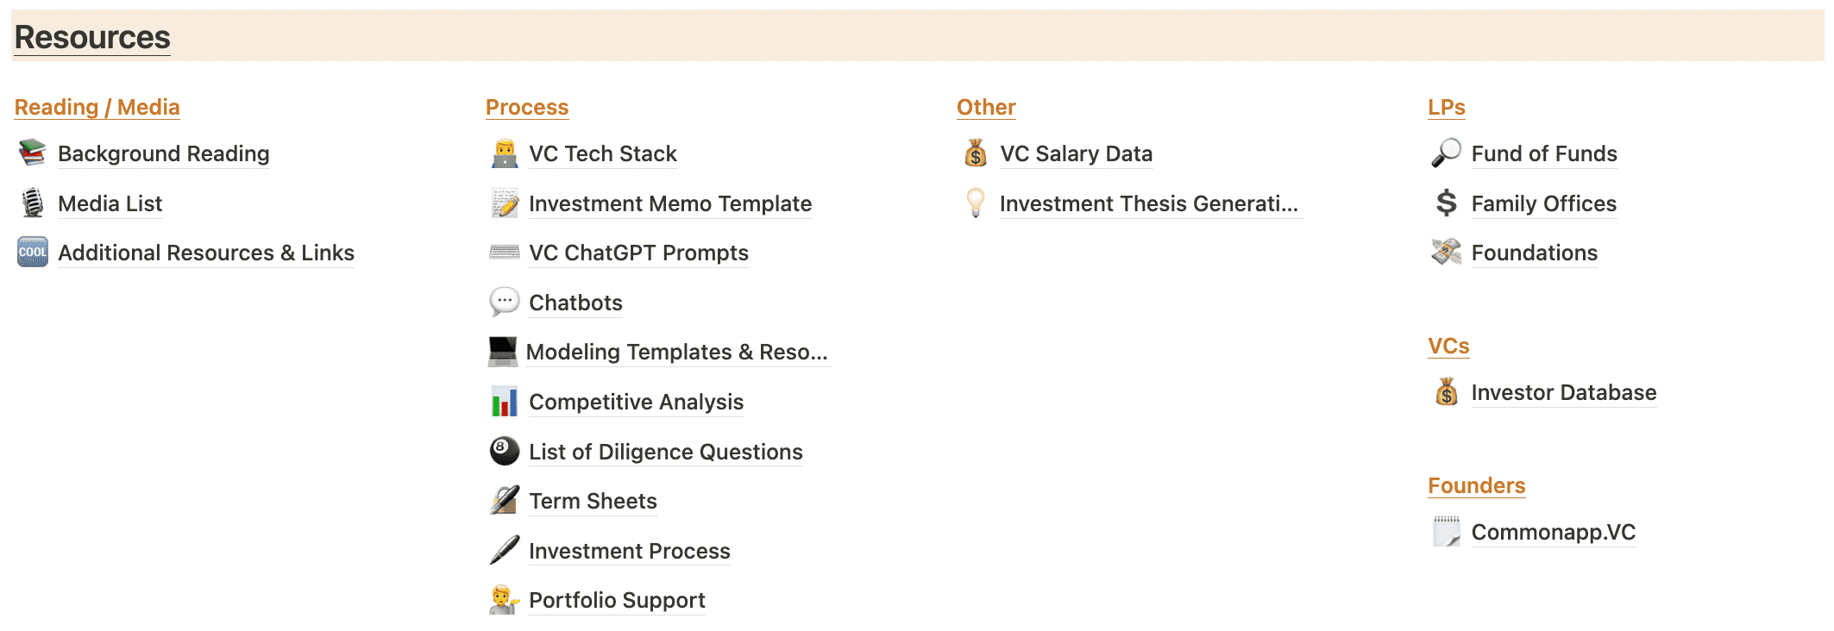Open the Portfolio Support page
Viewport: 1834px width, 631px height.
pos(617,600)
